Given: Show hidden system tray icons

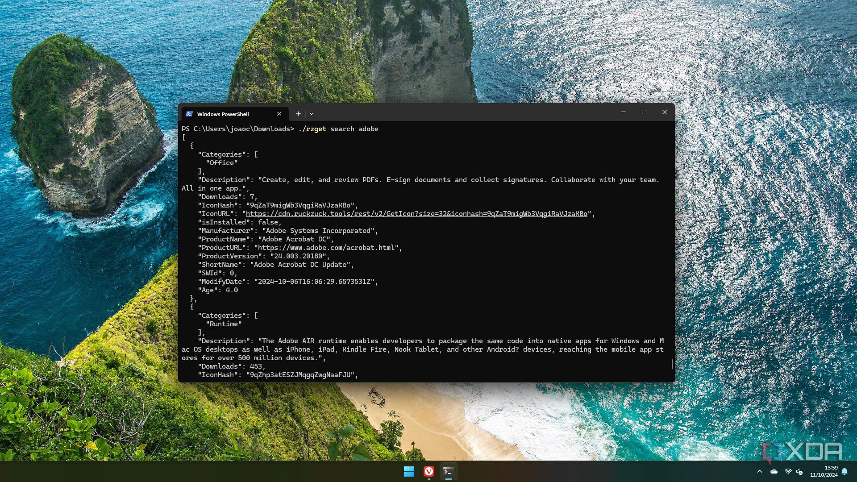Looking at the screenshot, I should (x=760, y=471).
